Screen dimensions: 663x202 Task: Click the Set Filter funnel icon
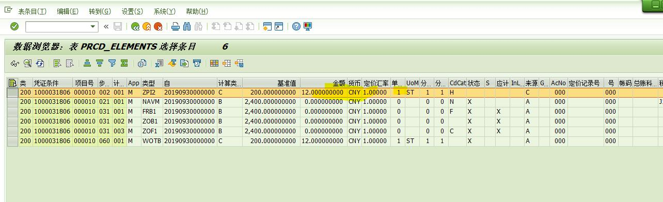(x=112, y=63)
